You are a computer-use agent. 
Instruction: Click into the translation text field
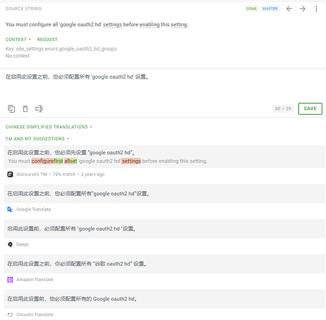click(x=163, y=85)
